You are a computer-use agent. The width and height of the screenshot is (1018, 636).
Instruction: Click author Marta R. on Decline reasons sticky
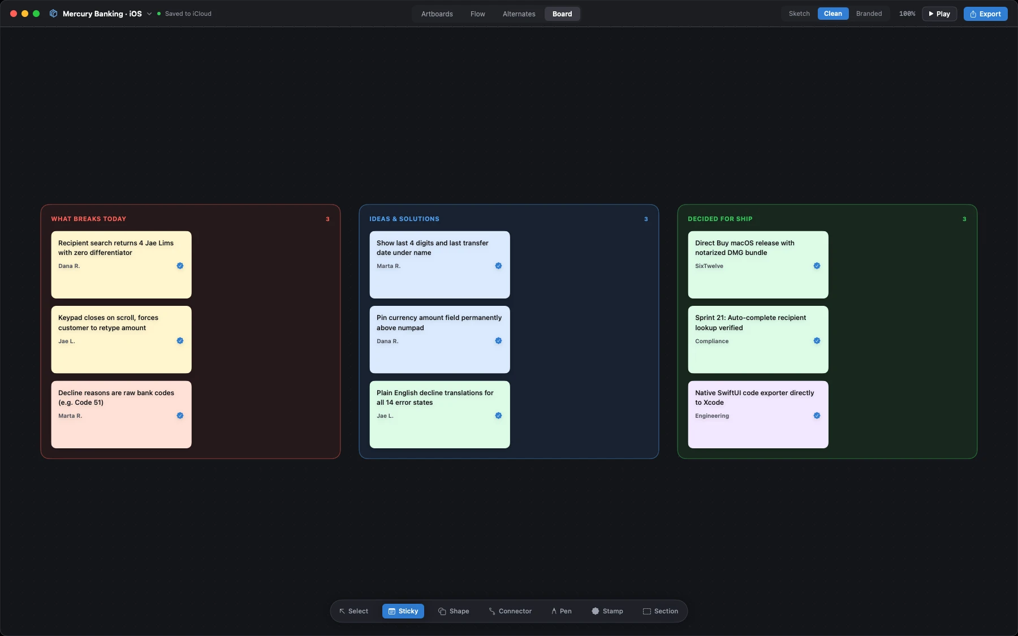point(70,416)
